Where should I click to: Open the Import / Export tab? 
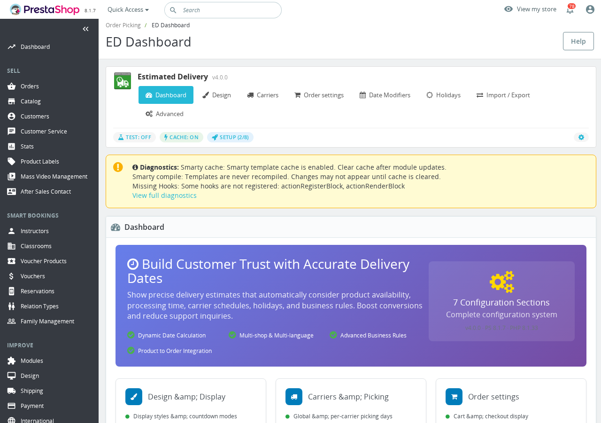coord(503,95)
